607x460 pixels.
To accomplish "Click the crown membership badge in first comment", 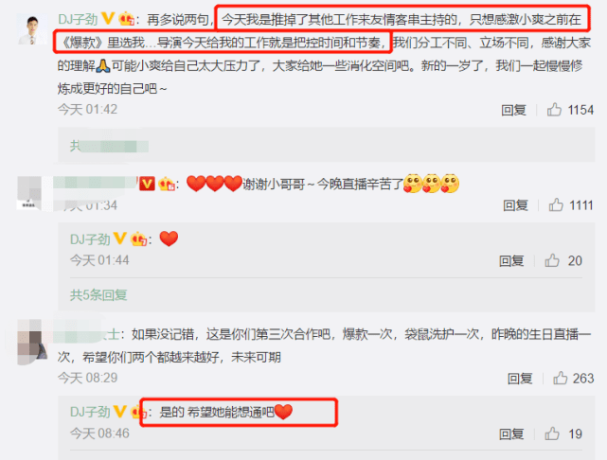I will click(x=126, y=19).
